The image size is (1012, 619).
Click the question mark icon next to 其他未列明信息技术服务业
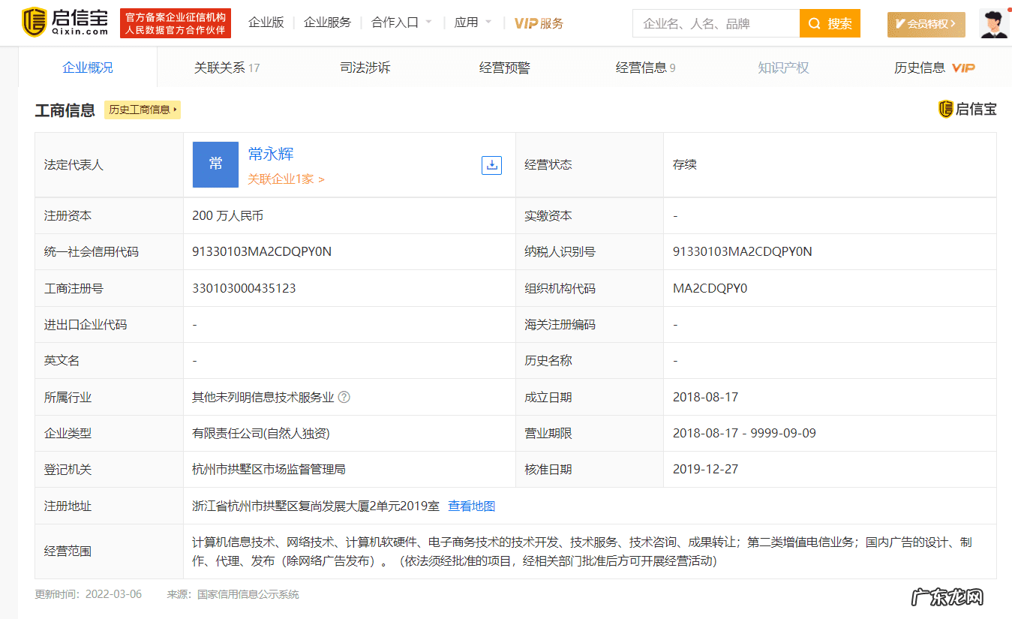click(344, 397)
